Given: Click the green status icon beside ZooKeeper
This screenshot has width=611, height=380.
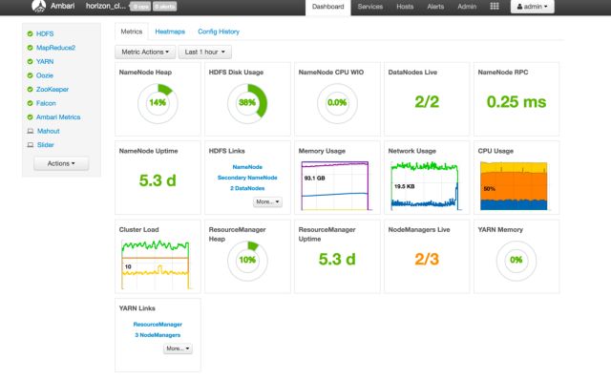Looking at the screenshot, I should 30,89.
